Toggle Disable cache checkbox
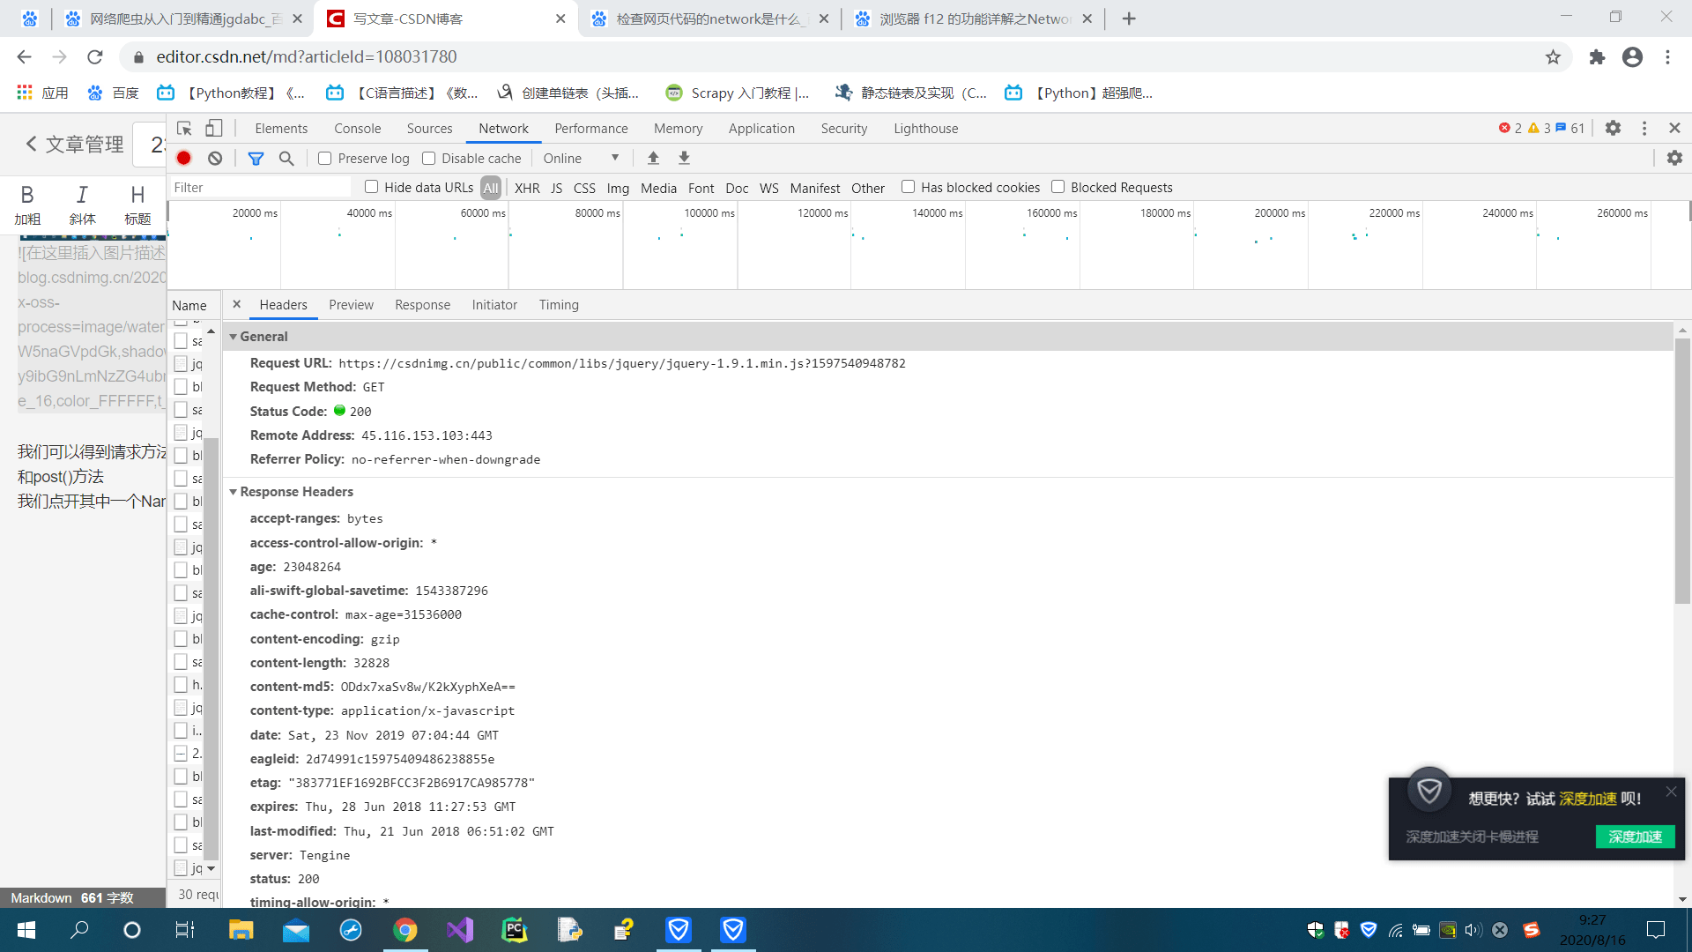1692x952 pixels. pos(430,158)
